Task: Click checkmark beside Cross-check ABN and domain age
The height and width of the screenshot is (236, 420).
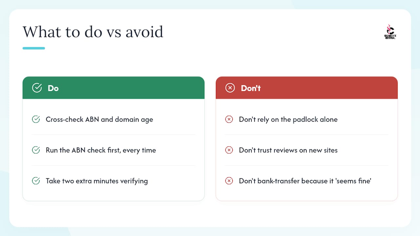Action: coord(36,119)
